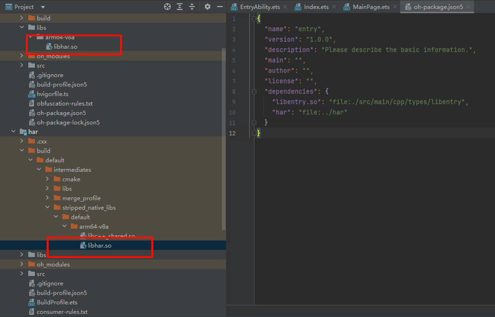Select obfuscation-rules.txt file

65,104
